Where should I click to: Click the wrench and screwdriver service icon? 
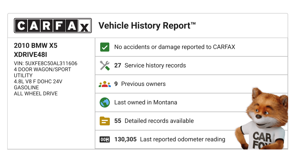tap(105, 65)
